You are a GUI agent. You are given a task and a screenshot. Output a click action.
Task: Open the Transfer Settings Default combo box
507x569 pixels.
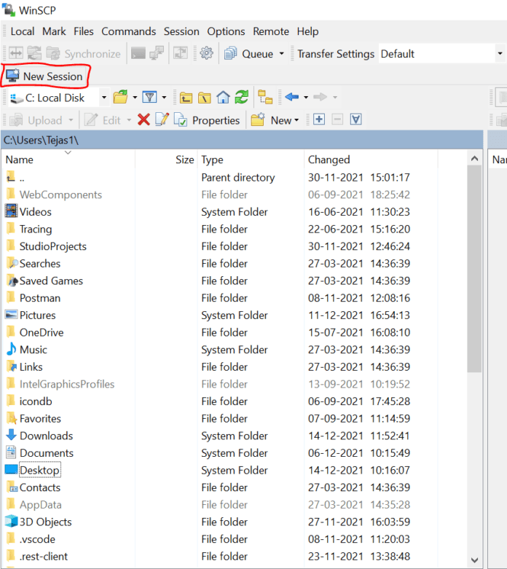click(x=441, y=54)
